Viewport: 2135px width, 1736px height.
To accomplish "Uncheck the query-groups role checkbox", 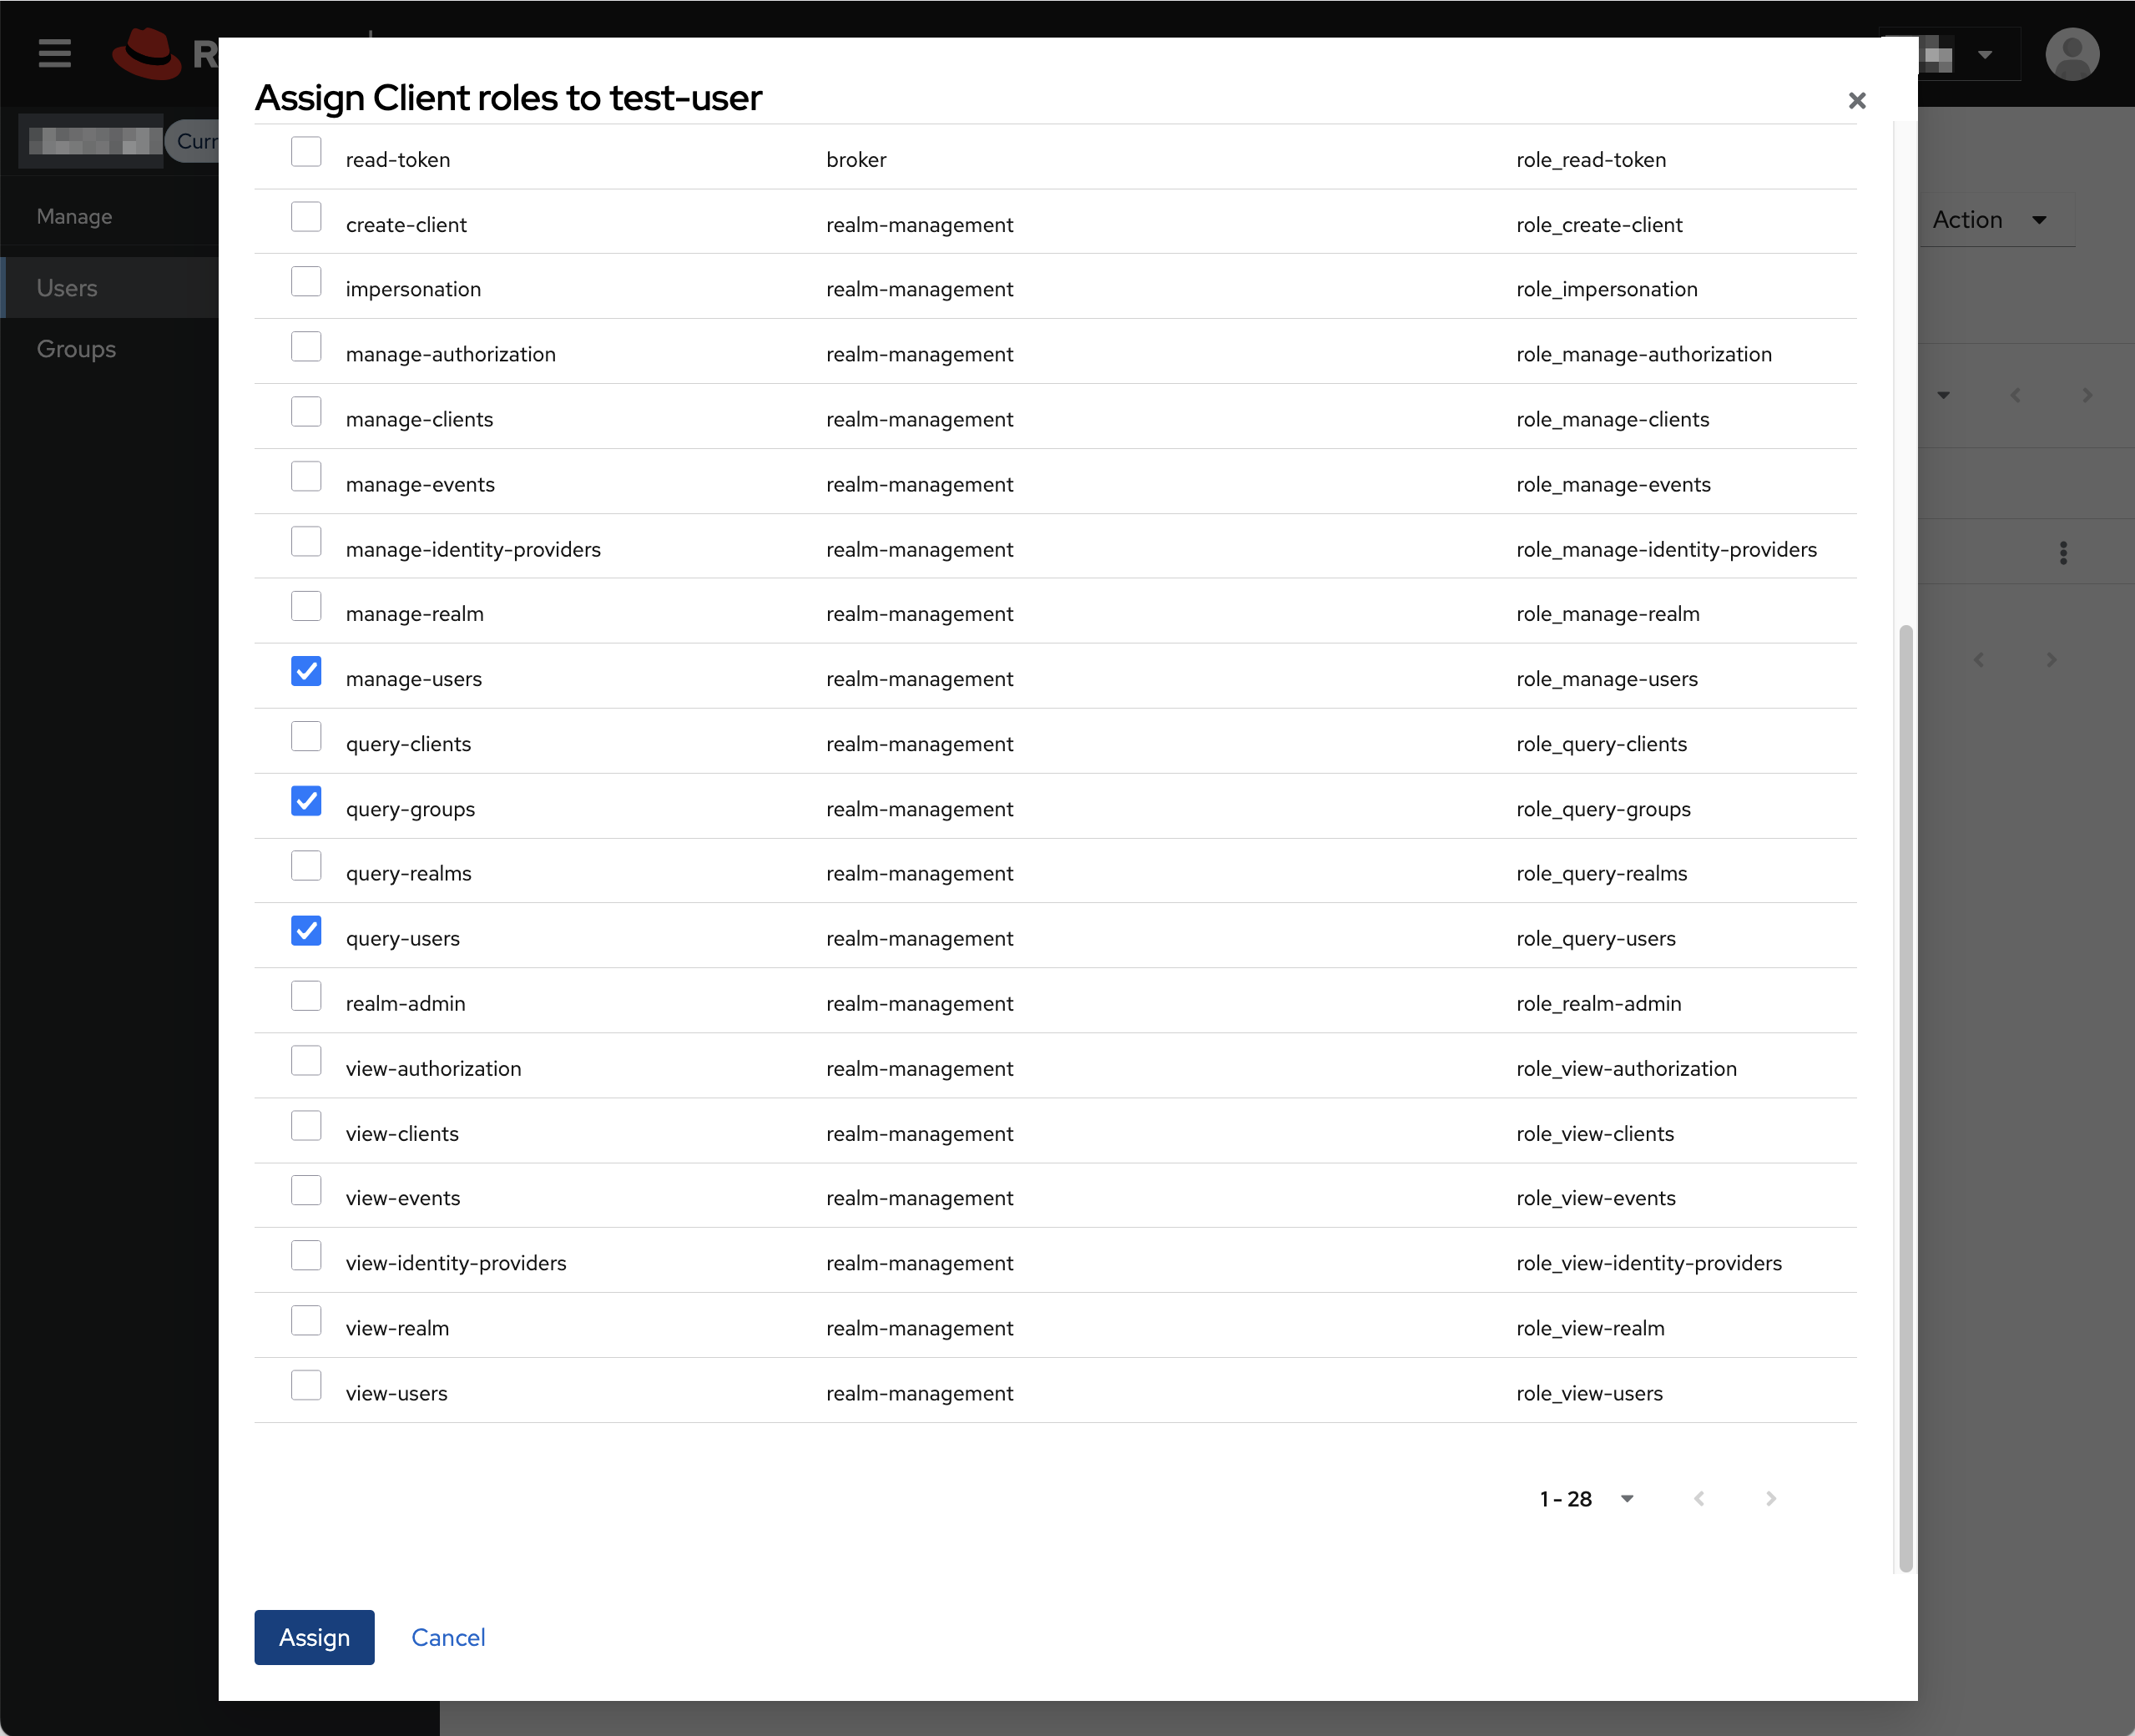I will [306, 801].
